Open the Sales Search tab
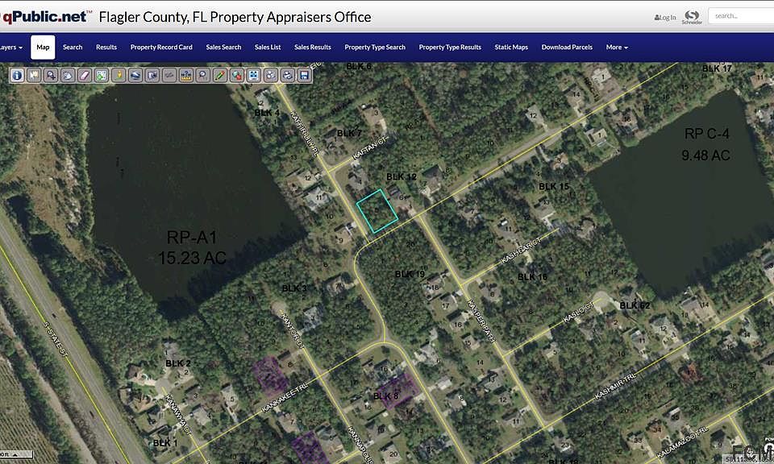The image size is (774, 464). (223, 48)
